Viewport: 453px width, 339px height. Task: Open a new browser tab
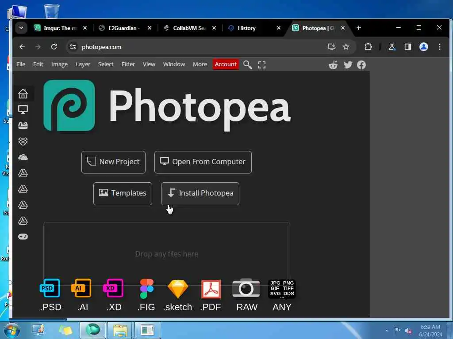click(x=359, y=28)
